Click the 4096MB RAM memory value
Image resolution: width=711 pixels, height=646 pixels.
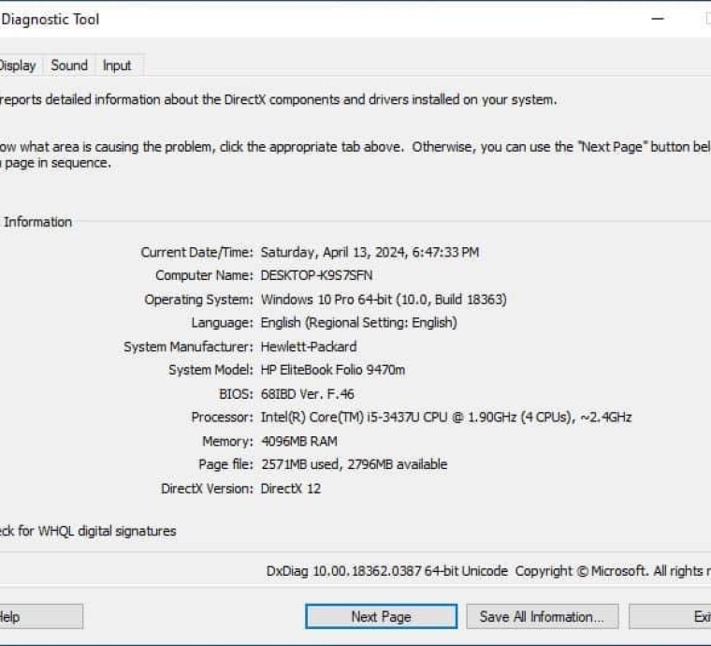[x=299, y=441]
